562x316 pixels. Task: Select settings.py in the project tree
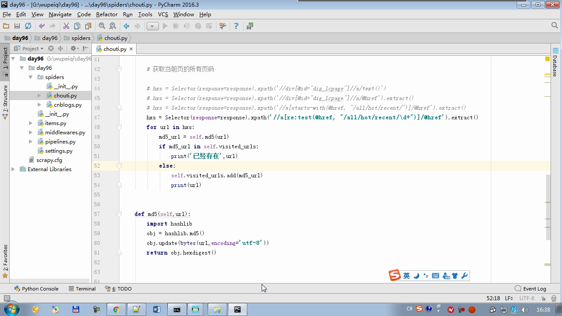tap(59, 151)
